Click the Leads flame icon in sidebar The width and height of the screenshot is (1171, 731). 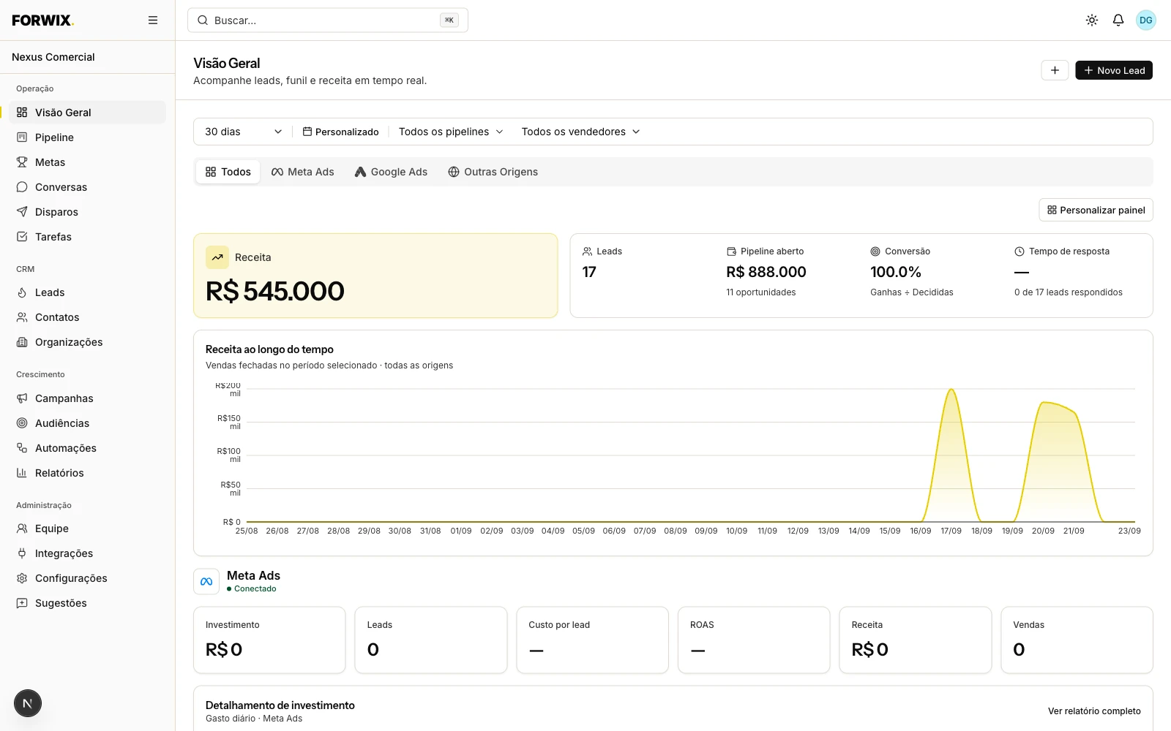pos(22,292)
